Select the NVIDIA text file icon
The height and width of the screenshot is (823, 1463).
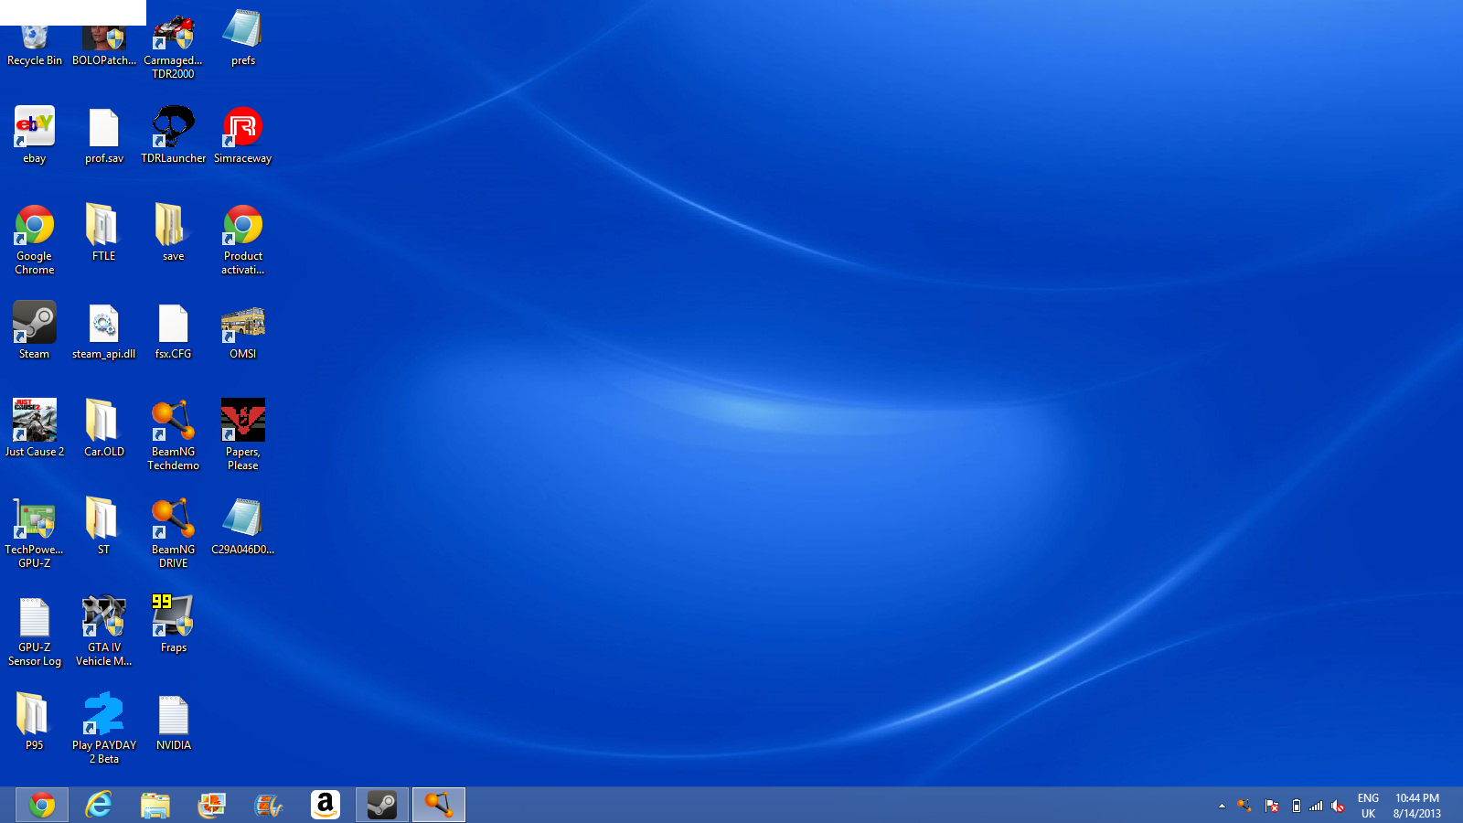click(x=174, y=721)
